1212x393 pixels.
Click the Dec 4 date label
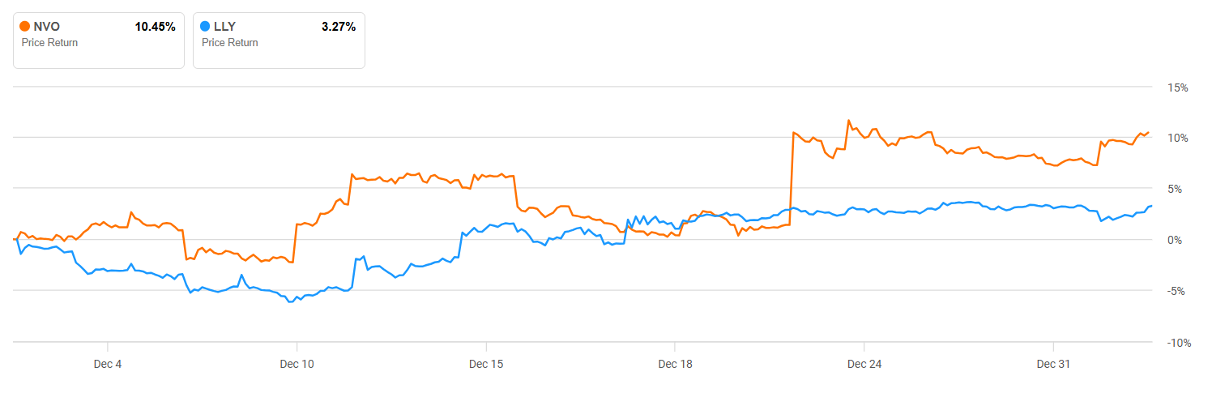tap(108, 365)
